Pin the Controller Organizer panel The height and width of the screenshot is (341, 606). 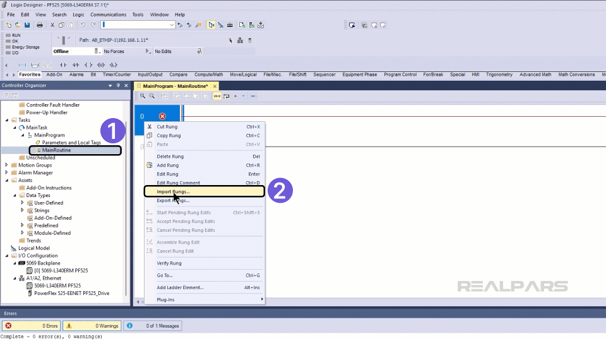118,85
